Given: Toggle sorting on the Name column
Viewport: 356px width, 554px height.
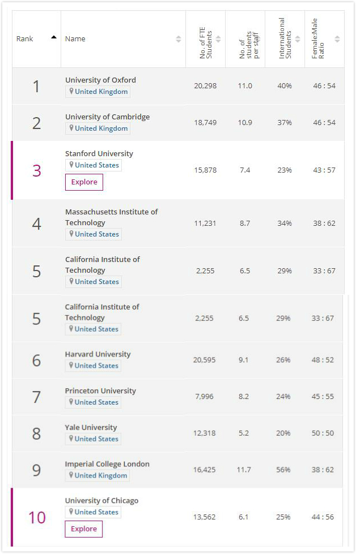Looking at the screenshot, I should 179,38.
